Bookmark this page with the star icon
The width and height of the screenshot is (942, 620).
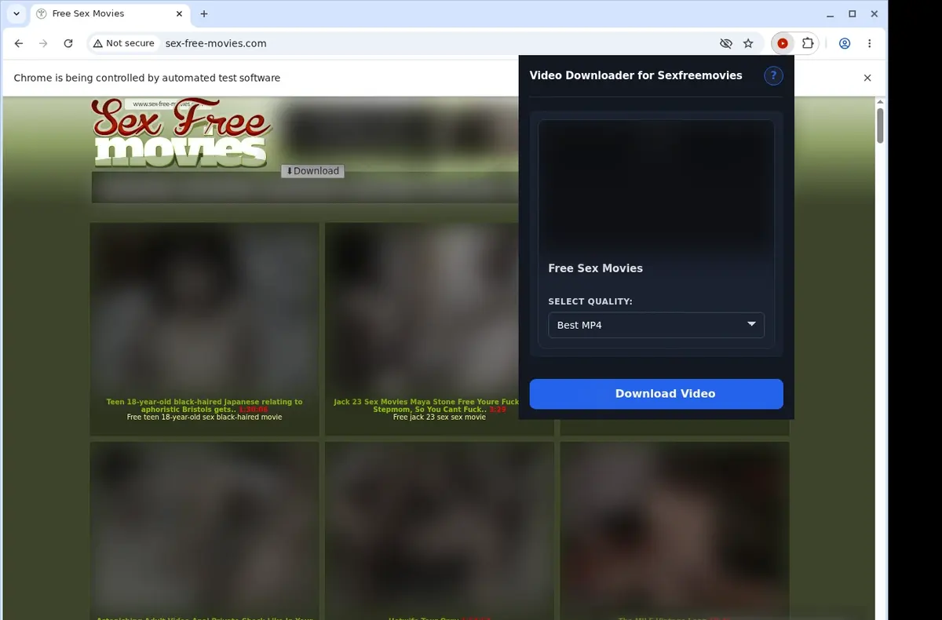pyautogui.click(x=748, y=43)
